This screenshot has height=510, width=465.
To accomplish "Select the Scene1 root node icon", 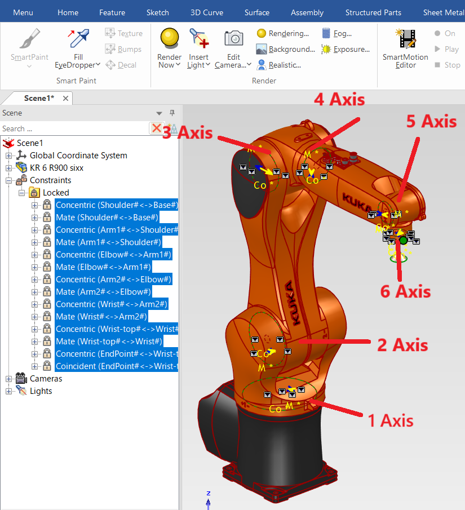I will point(8,143).
